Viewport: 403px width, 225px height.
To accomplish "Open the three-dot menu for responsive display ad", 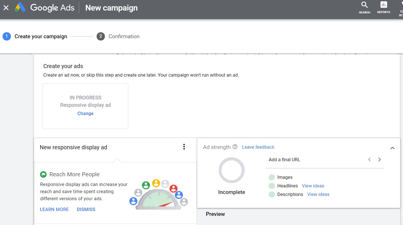I will [x=184, y=147].
